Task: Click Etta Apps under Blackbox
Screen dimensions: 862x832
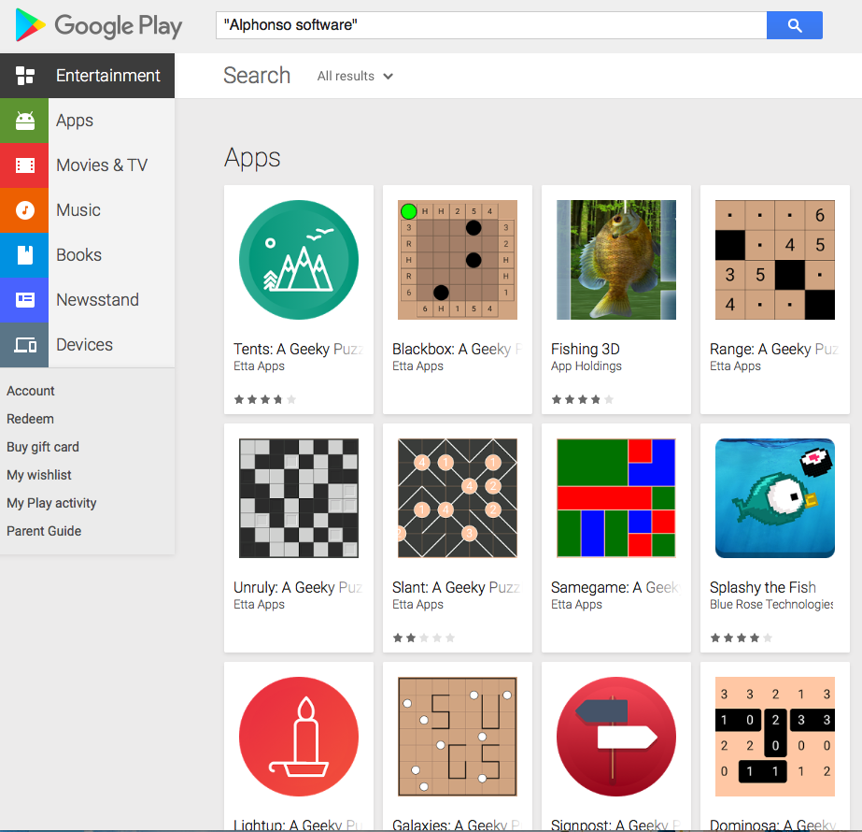Action: pyautogui.click(x=417, y=366)
